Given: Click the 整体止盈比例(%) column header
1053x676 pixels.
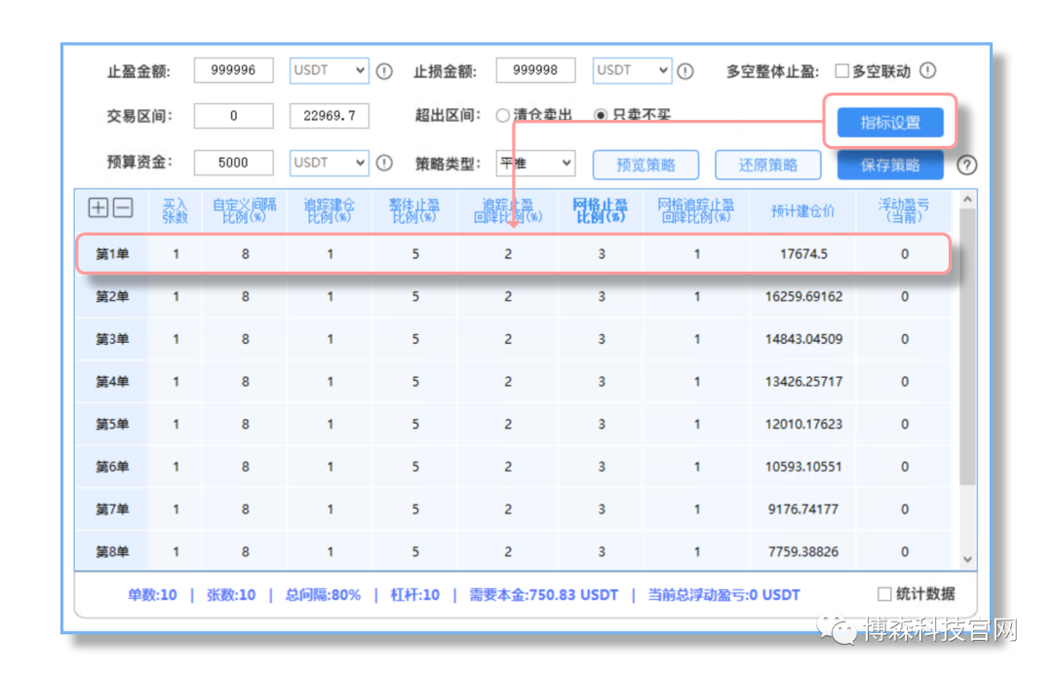Looking at the screenshot, I should pos(414,210).
